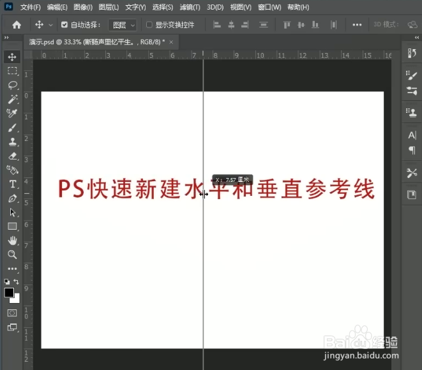The image size is (422, 370).
Task: Change the screen mode
Action: tap(12, 327)
